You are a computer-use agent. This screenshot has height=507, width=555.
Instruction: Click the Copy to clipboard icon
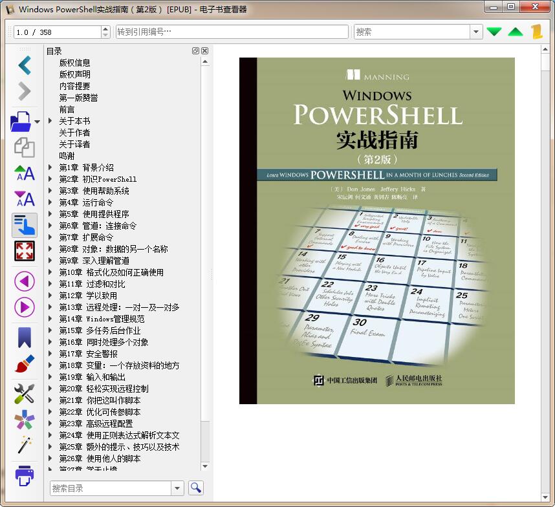point(25,147)
